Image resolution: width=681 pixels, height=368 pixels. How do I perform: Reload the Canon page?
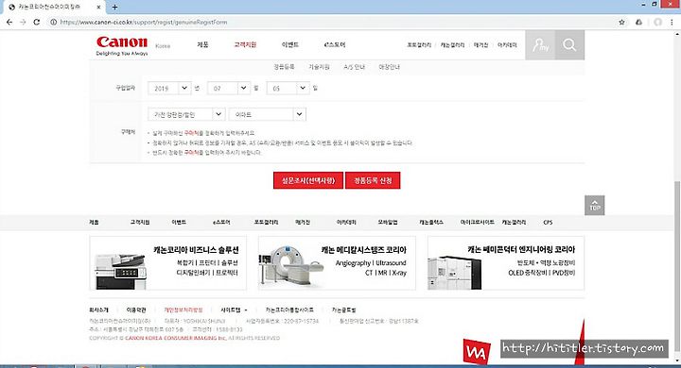[x=37, y=22]
